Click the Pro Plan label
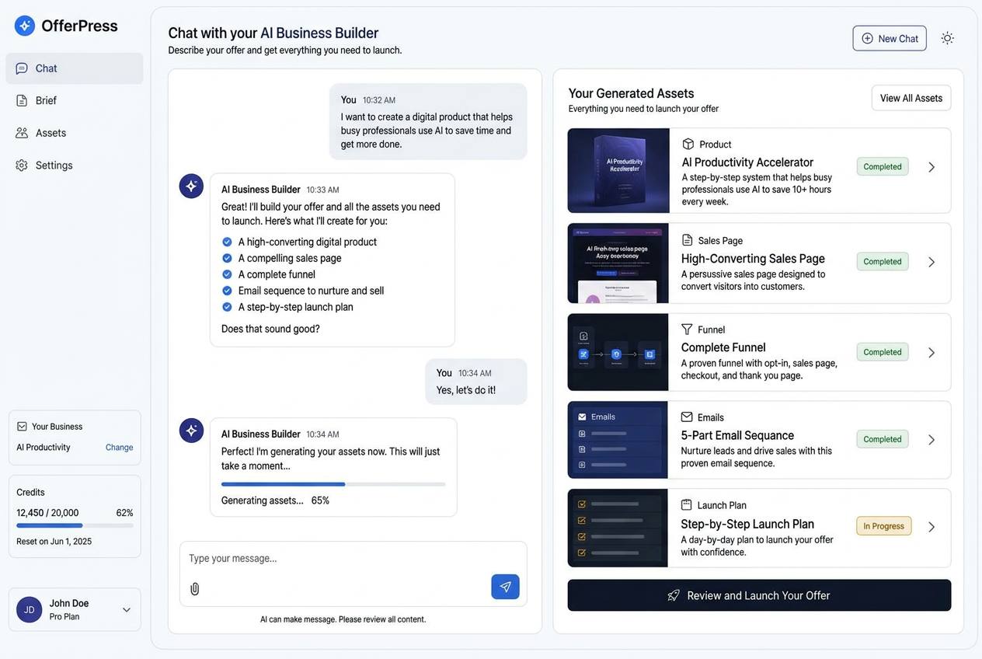Screen dimensions: 982x659 (64, 617)
